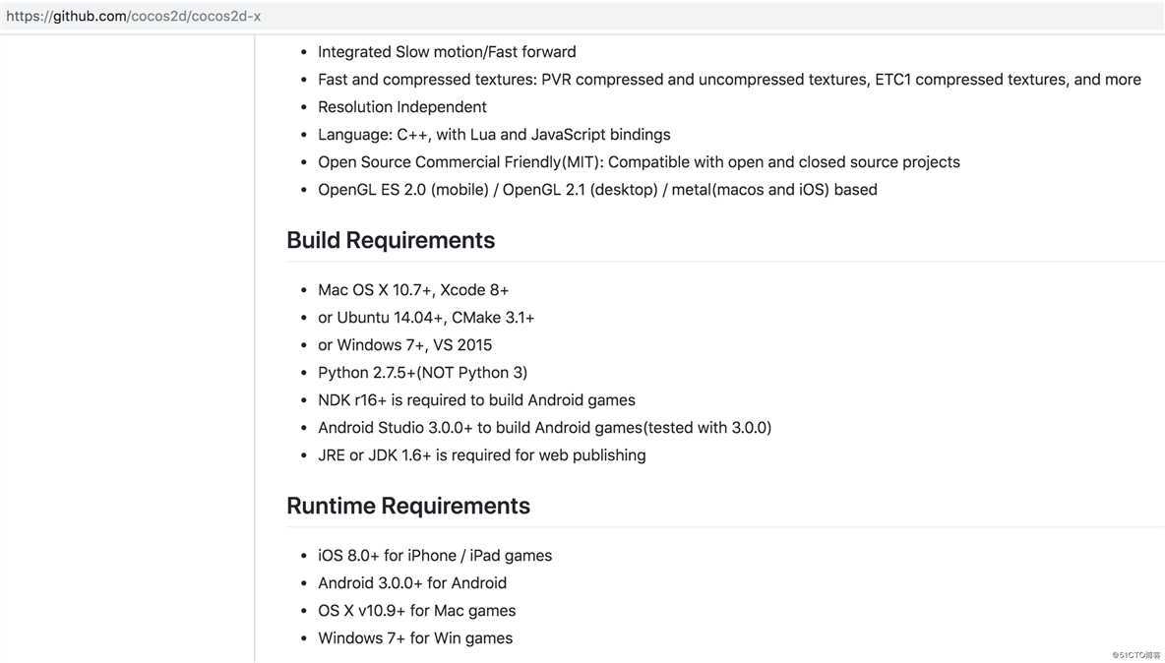Click the Python 2.7.5+ requirement line
The image size is (1165, 663).
[423, 373]
